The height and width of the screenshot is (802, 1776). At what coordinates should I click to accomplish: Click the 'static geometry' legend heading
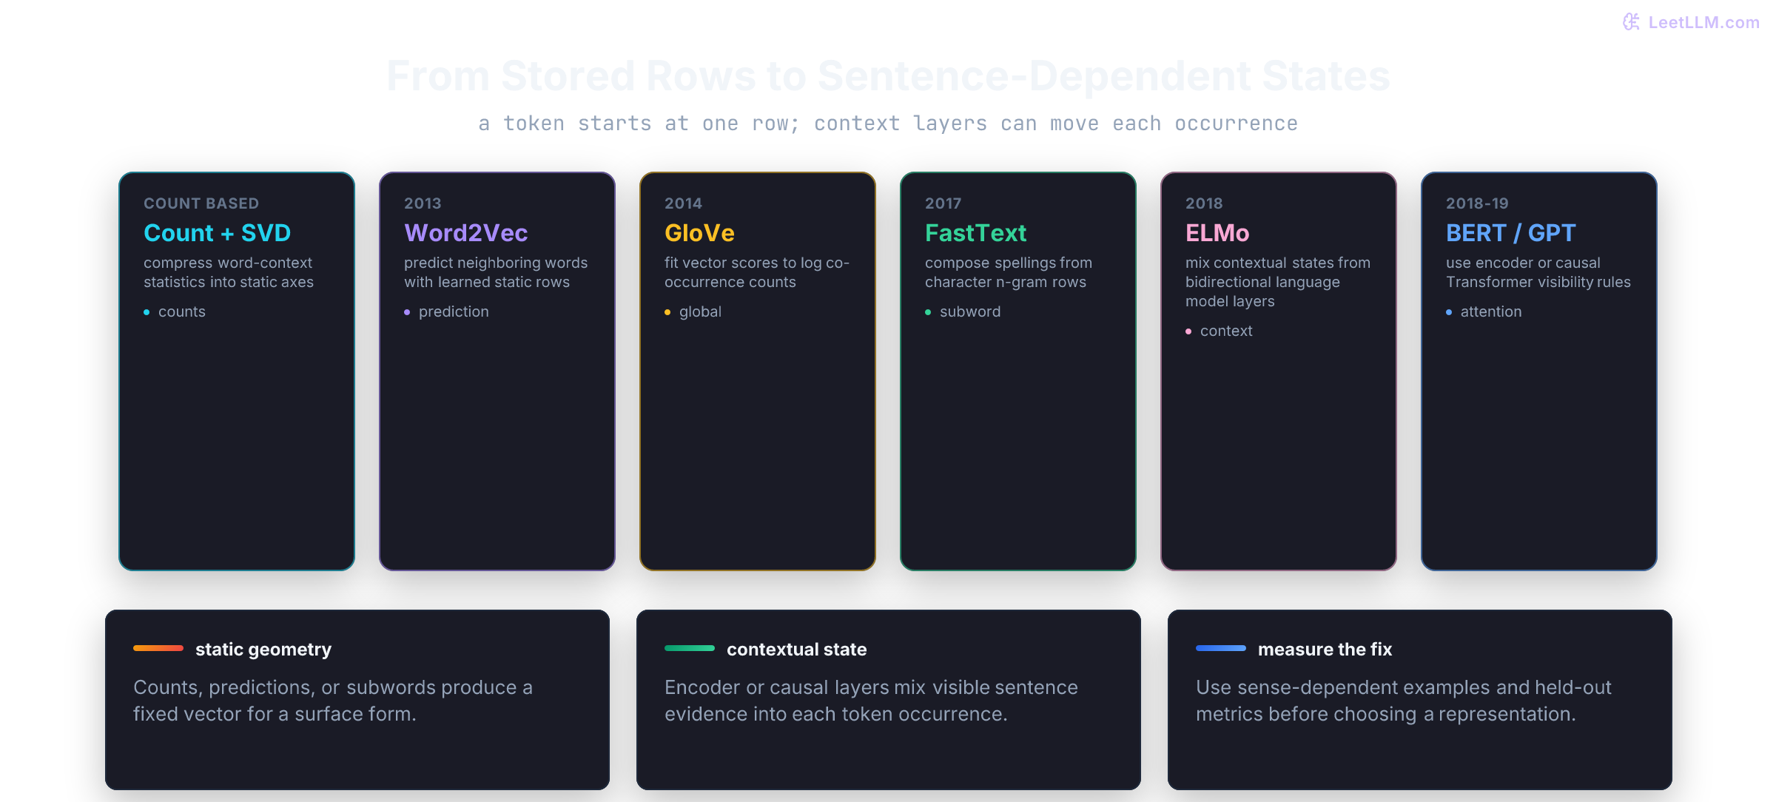[263, 649]
